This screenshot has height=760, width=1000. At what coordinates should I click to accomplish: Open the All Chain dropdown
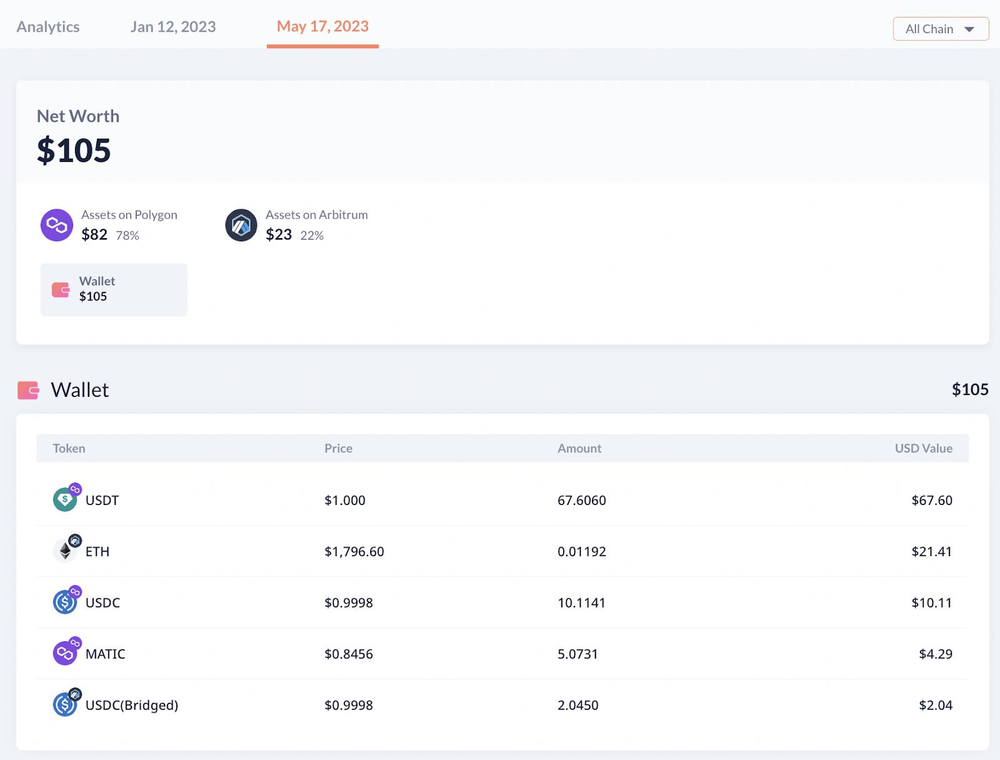(941, 29)
